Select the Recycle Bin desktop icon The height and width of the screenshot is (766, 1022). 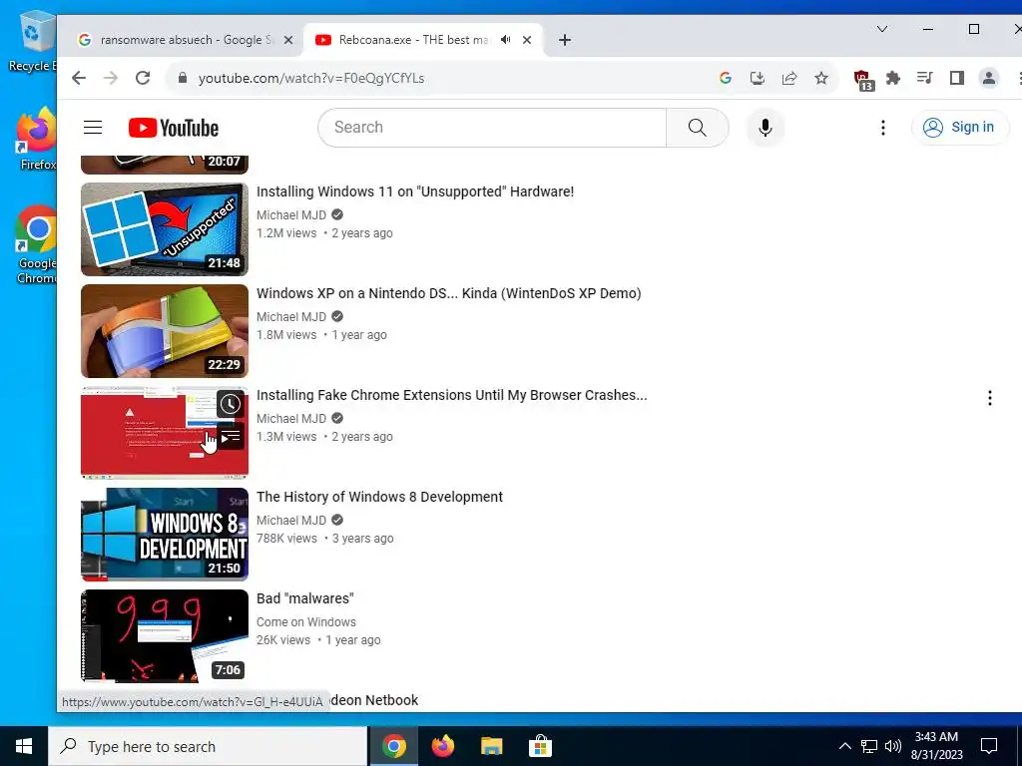point(33,42)
